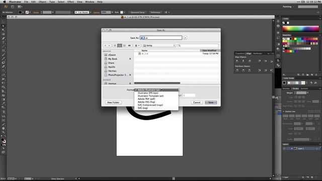
Task: Click the Preferences button in control bar
Action: tap(155, 12)
